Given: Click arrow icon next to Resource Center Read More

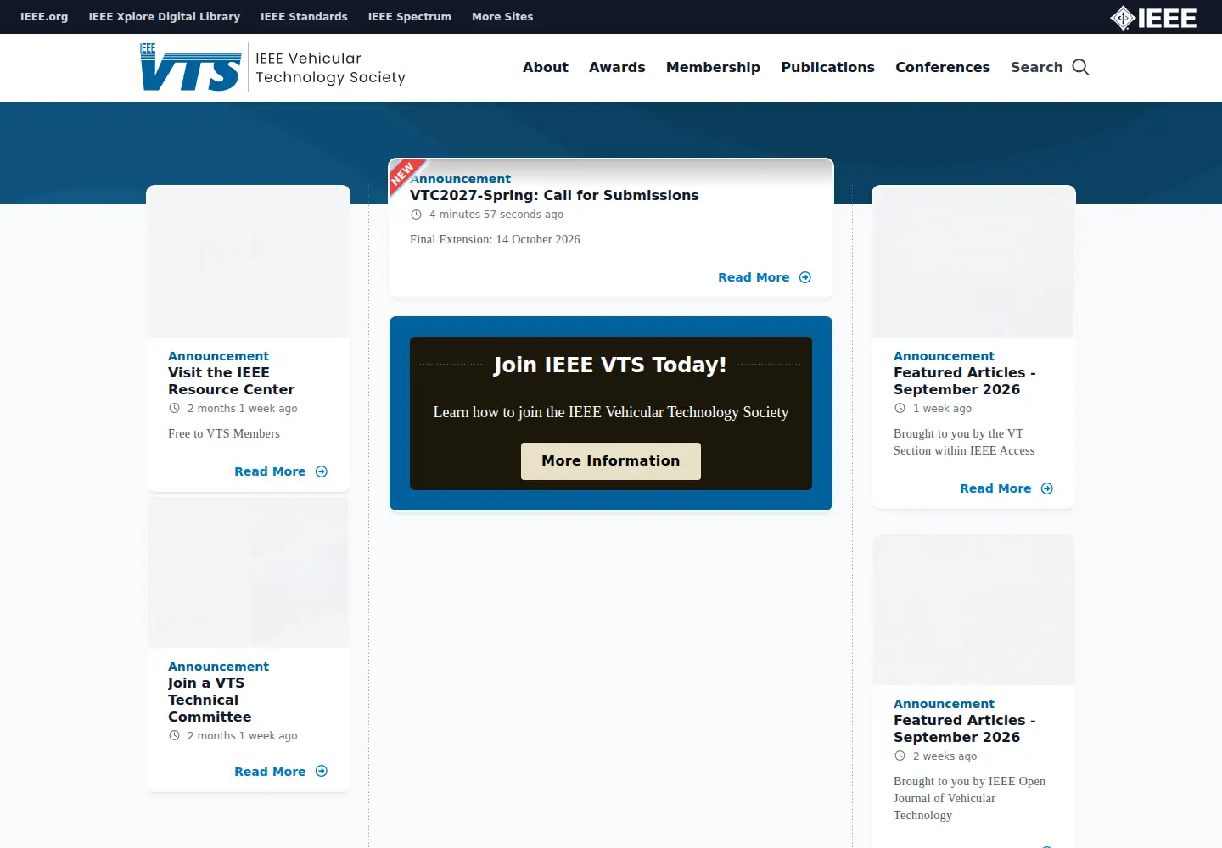Looking at the screenshot, I should pos(322,471).
